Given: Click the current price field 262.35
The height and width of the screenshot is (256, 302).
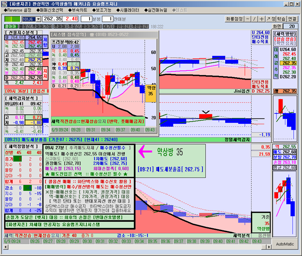Looking at the screenshot, I should coord(52,19).
